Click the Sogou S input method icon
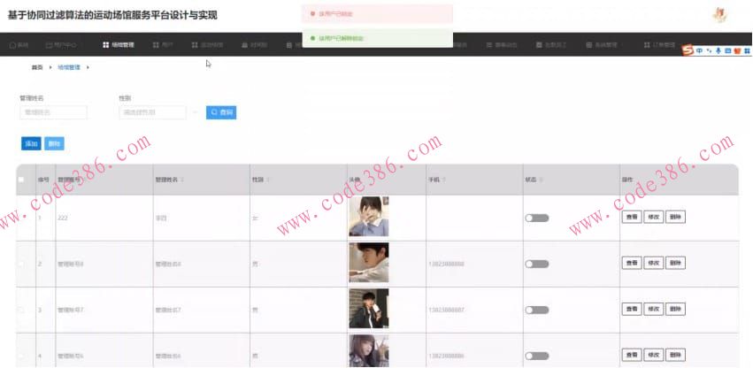Screen dimensions: 753x368 pyautogui.click(x=688, y=50)
